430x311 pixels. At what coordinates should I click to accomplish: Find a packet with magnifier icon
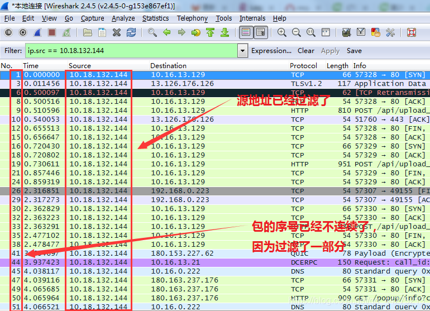click(x=152, y=32)
